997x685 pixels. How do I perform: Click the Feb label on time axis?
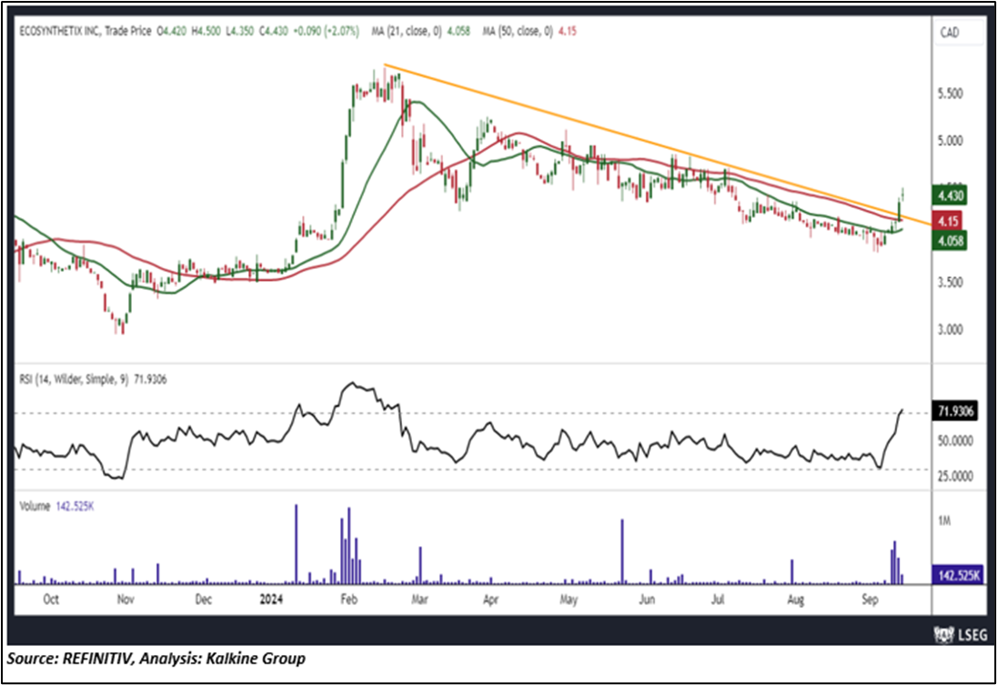point(349,600)
